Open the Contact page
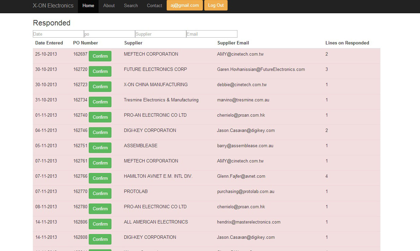This screenshot has width=420, height=251. (x=154, y=6)
